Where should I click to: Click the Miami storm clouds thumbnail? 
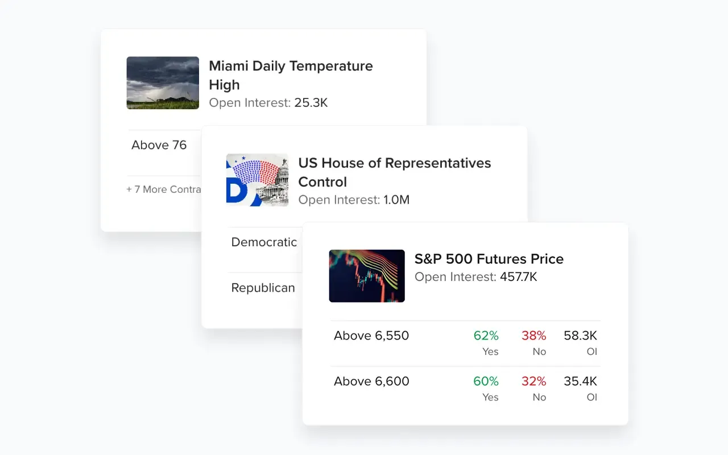click(x=163, y=83)
